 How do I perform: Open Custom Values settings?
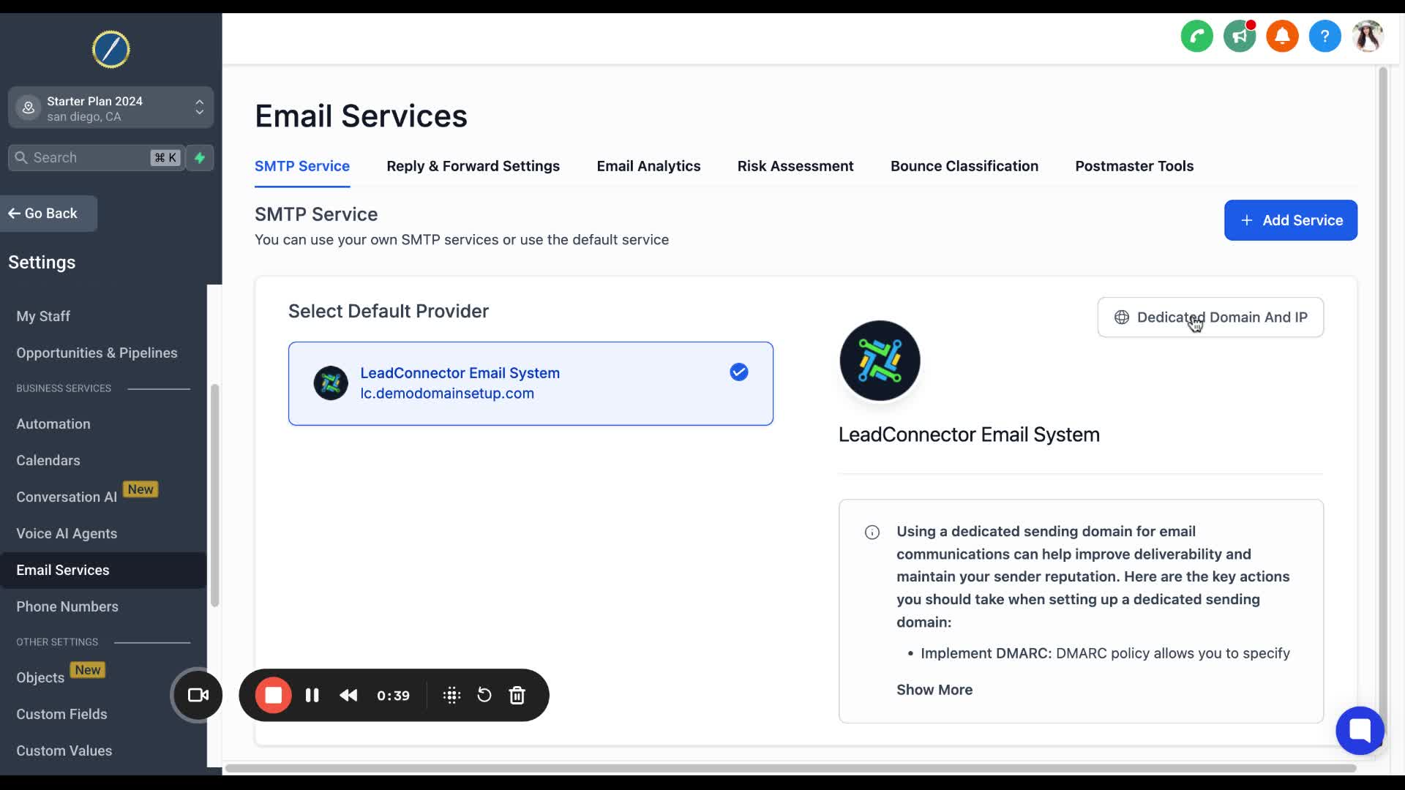click(x=64, y=750)
